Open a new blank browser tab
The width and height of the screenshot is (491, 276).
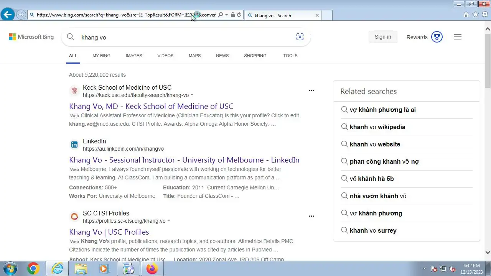tap(326, 15)
